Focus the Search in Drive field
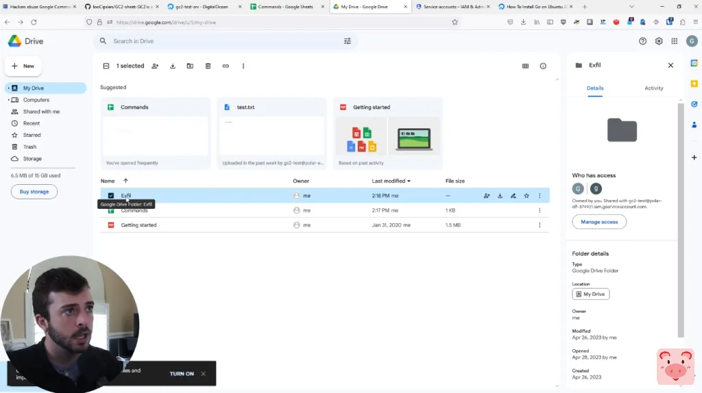 coord(224,41)
